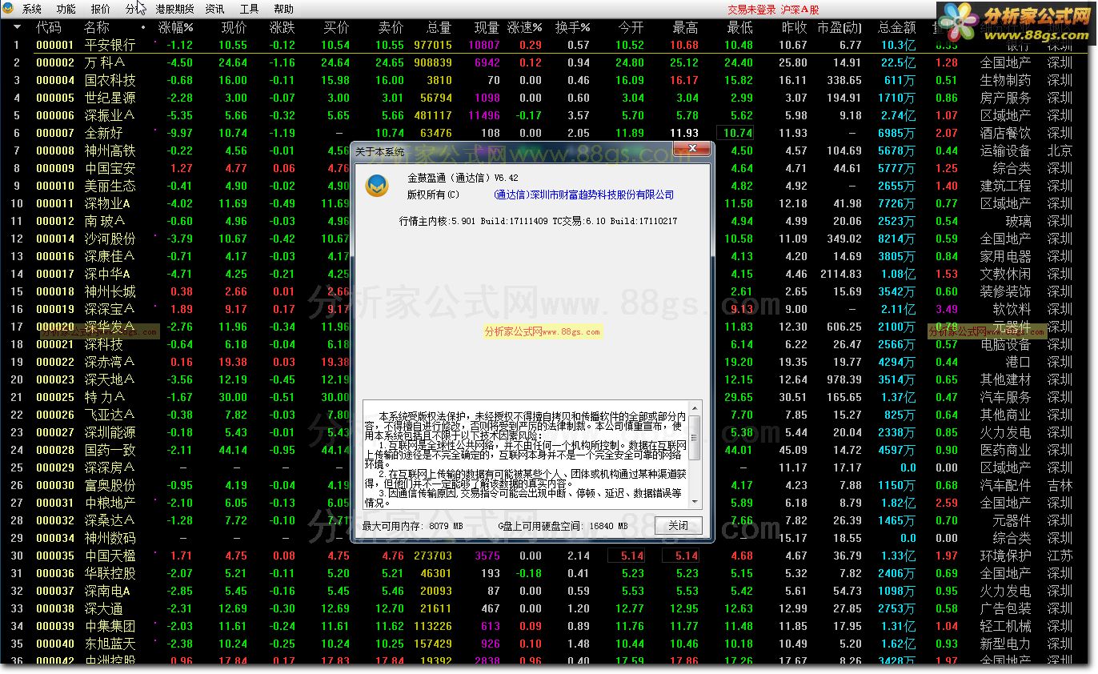The width and height of the screenshot is (1098, 674).
Task: Open the 港股期货 menu
Action: pos(174,10)
